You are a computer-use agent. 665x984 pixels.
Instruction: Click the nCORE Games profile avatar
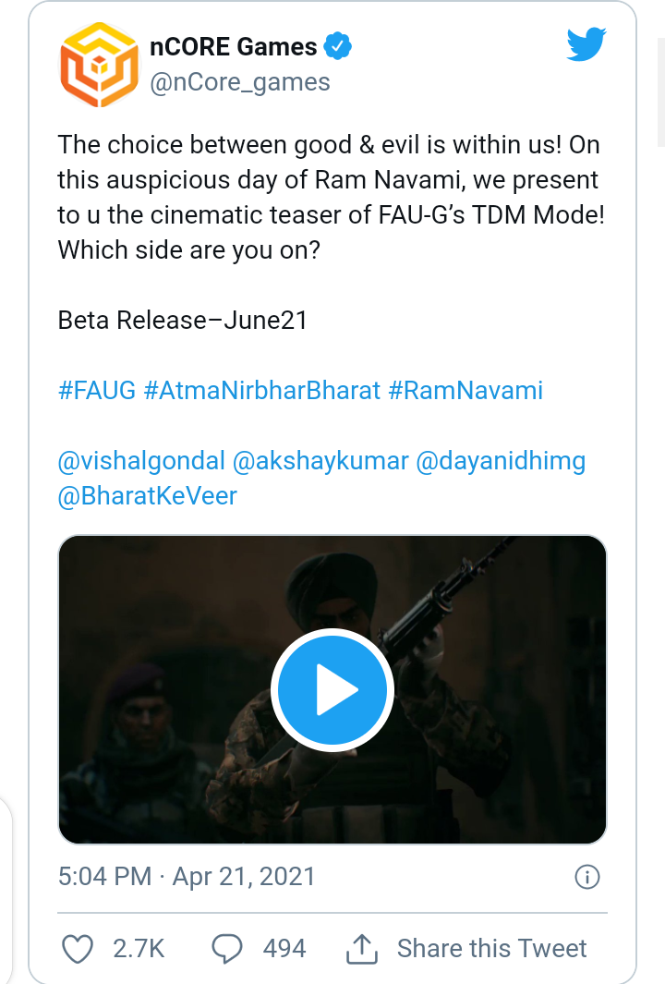click(x=96, y=64)
